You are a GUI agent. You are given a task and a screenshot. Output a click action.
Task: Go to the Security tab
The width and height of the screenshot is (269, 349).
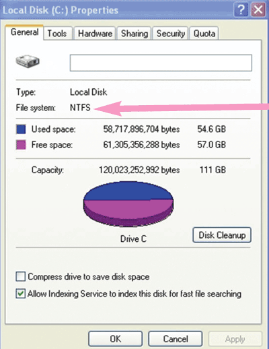[171, 34]
